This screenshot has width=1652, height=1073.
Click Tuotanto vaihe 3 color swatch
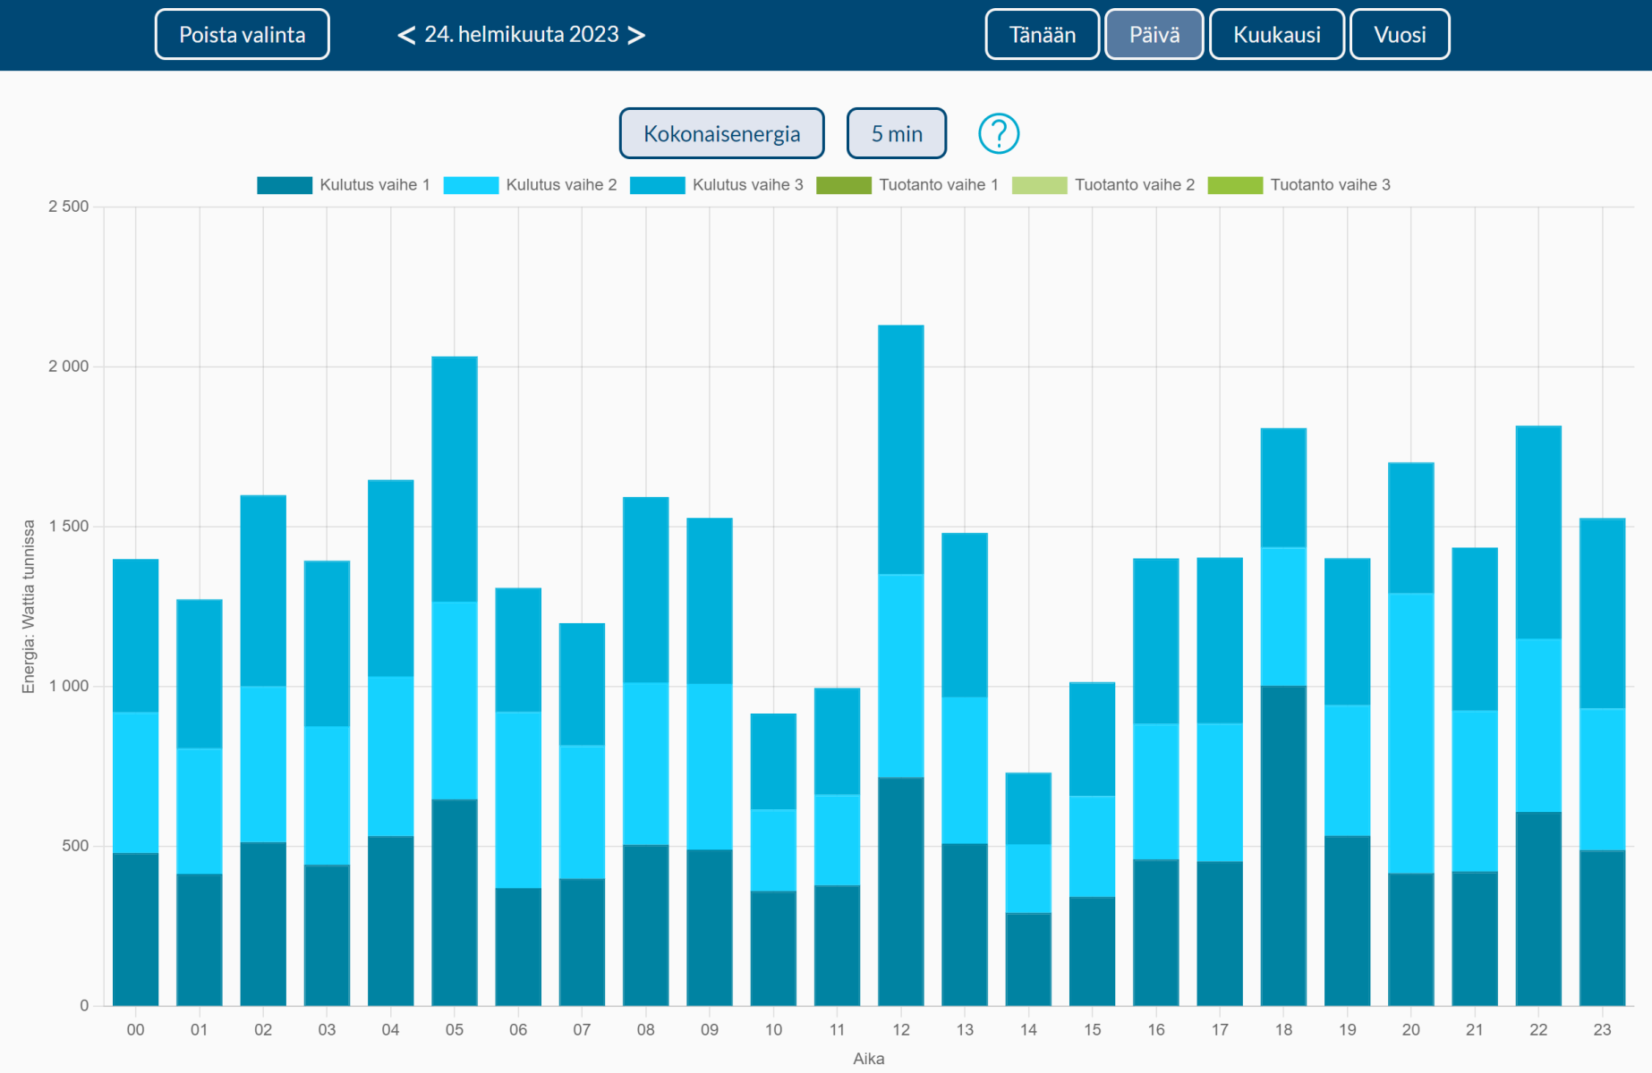[1235, 185]
